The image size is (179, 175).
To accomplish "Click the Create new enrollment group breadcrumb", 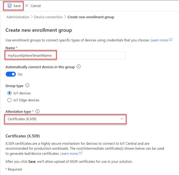I will (91, 17).
